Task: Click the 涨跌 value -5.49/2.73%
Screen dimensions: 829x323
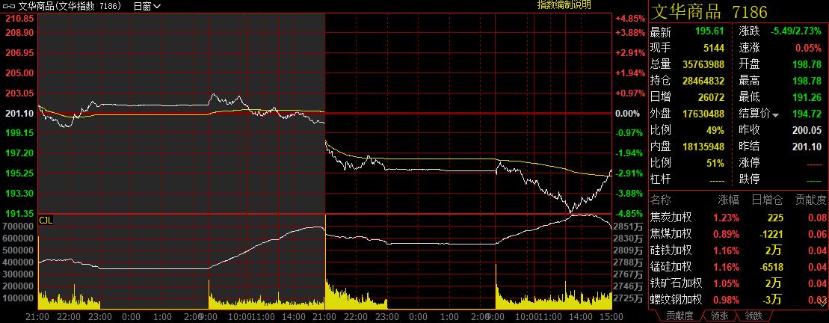Action: pos(798,31)
